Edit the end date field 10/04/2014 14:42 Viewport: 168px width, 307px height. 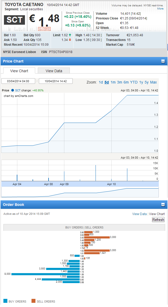click(56, 81)
